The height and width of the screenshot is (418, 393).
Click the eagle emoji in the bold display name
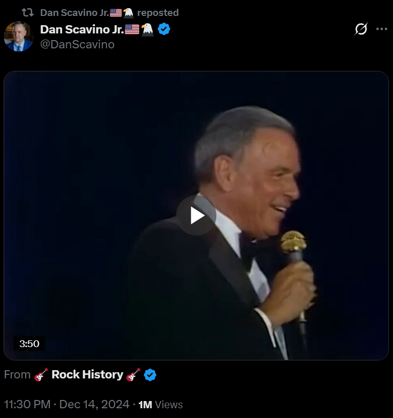[x=147, y=29]
